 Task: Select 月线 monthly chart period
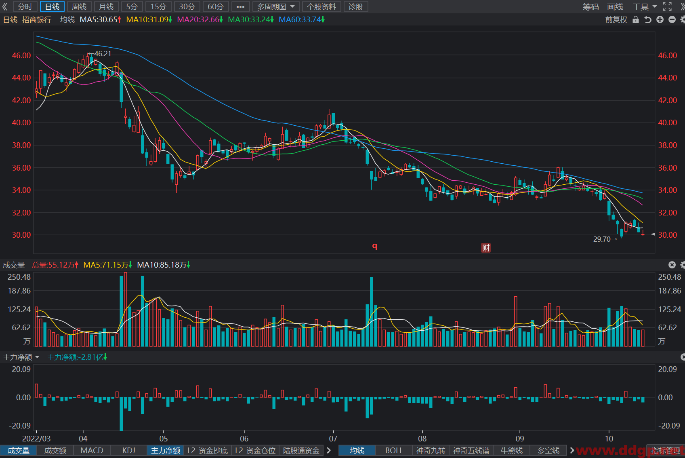coord(106,6)
